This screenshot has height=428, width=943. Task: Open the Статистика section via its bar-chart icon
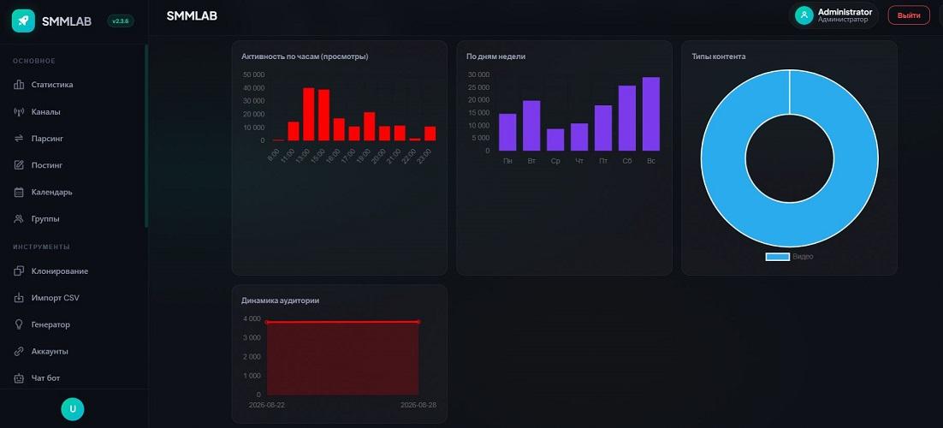[19, 85]
